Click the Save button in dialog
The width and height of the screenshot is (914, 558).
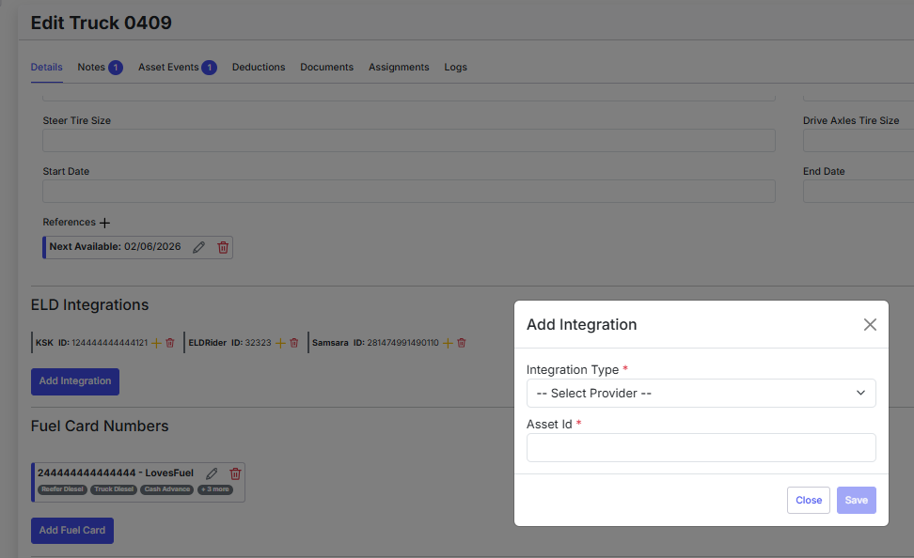click(857, 501)
